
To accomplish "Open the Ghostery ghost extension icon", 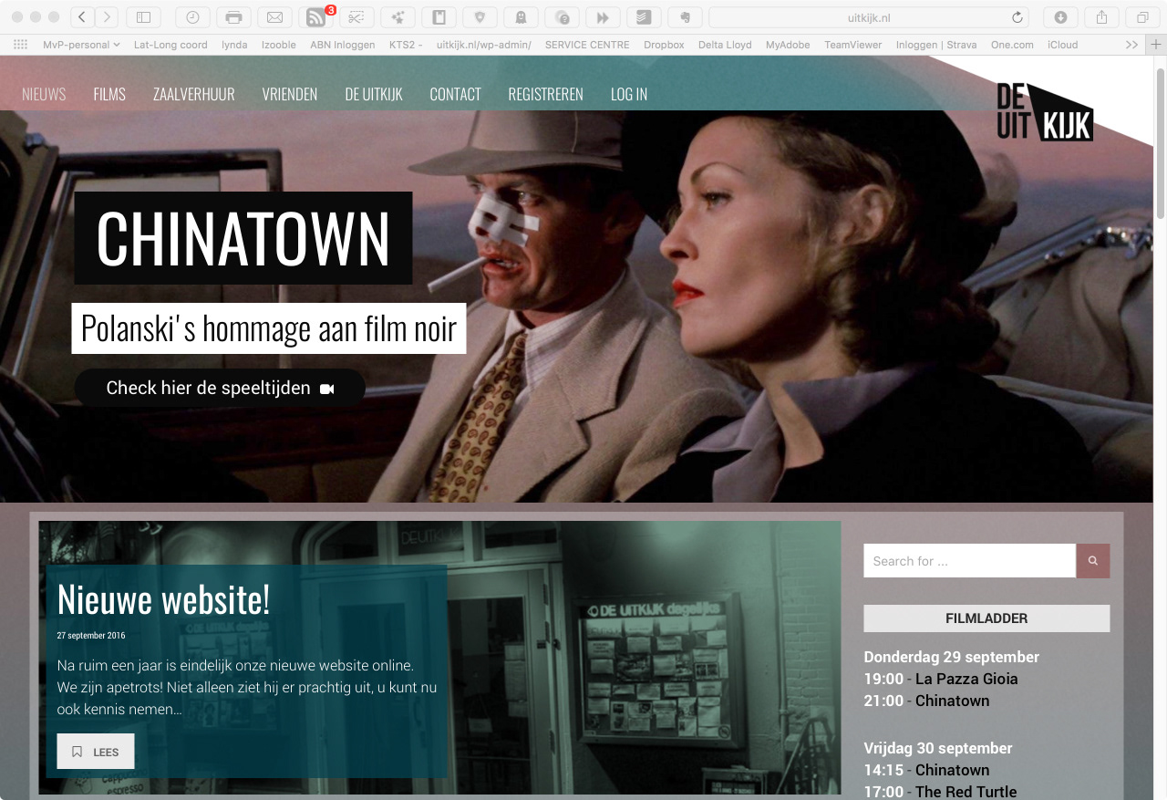I will (521, 17).
